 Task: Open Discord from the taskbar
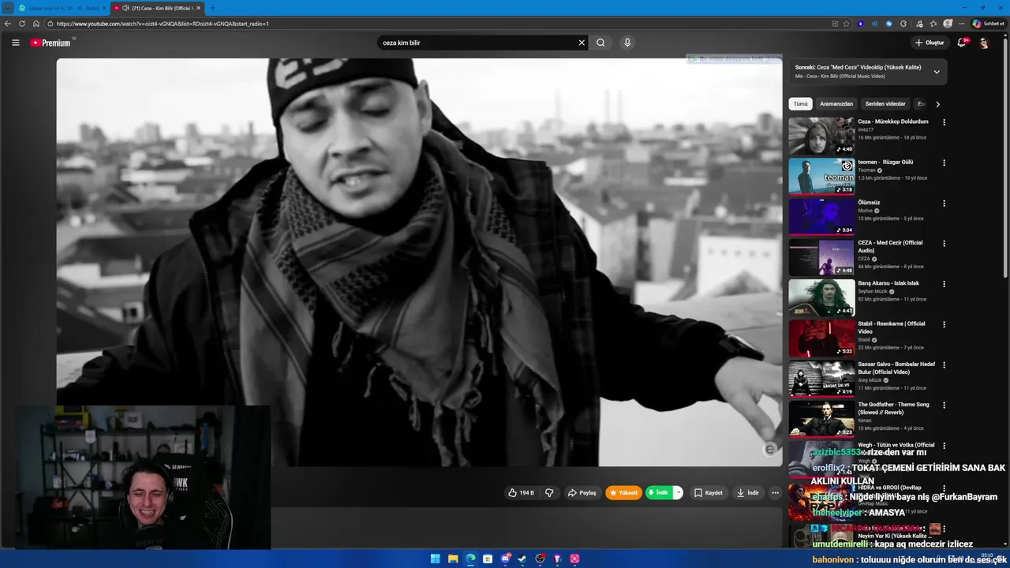pos(505,559)
